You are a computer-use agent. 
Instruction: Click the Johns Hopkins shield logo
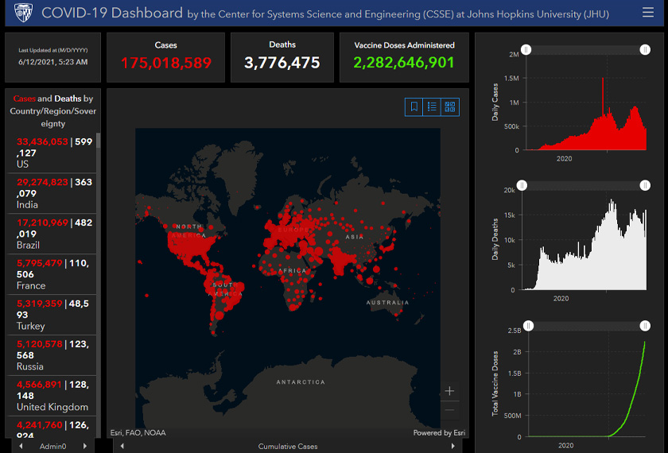pos(23,13)
